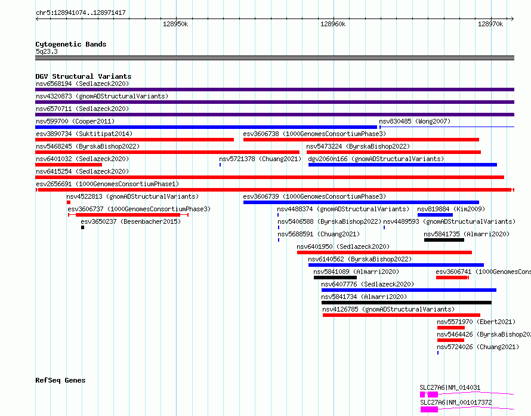The height and width of the screenshot is (416, 531).
Task: Open nsv5841089 (Almarri2020) label
Action: (x=356, y=272)
